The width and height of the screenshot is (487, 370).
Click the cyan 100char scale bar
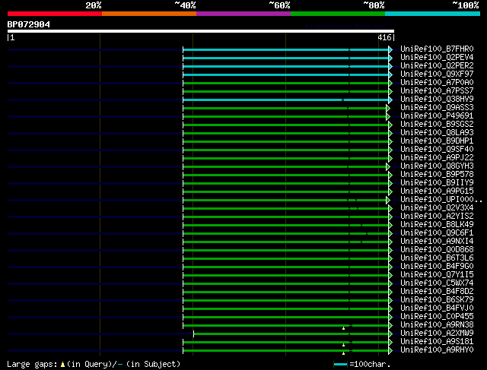341,365
